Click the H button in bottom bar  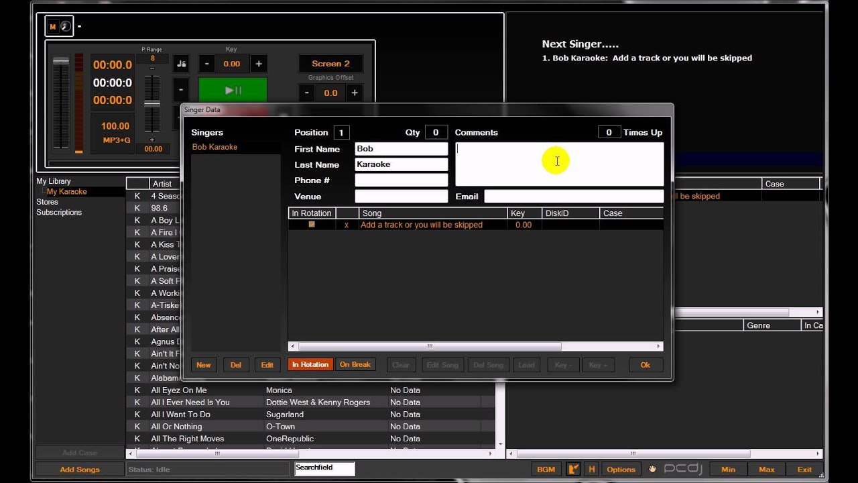point(592,470)
